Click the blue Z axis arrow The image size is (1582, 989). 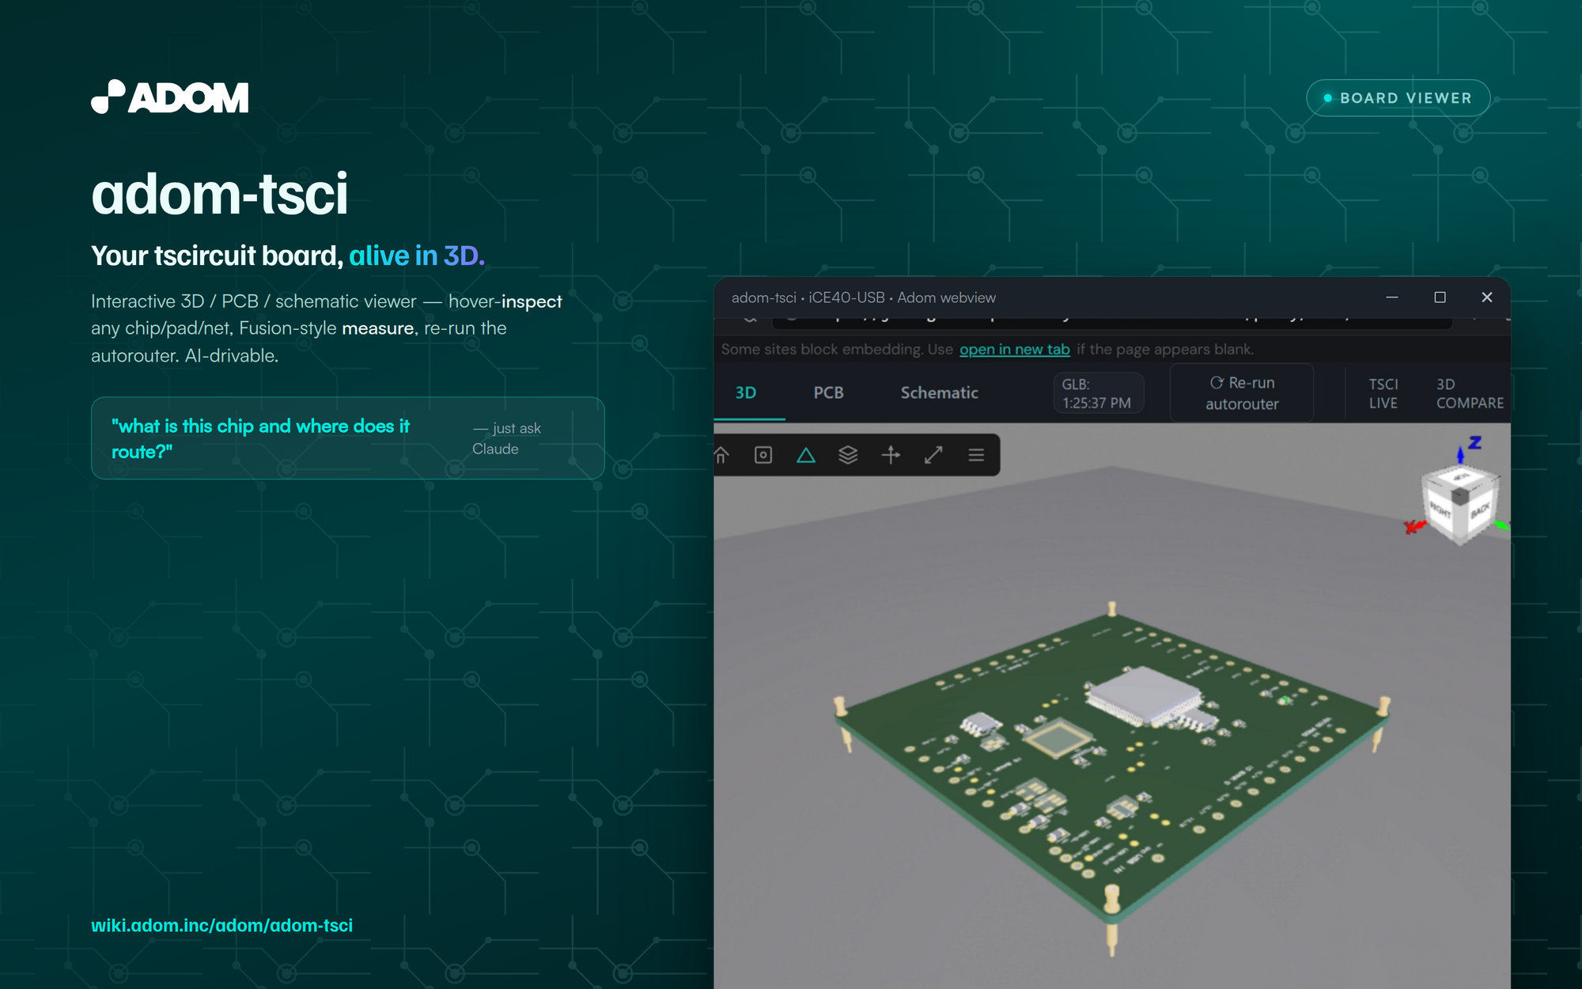coord(1460,453)
